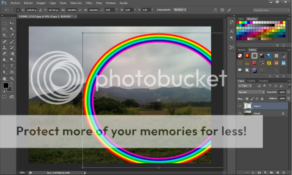
Task: Select the Brush tool
Action: [x=12, y=42]
